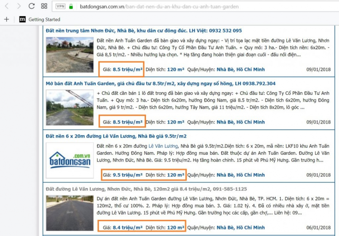Click thumbnail with barrier gate in second listing
The height and width of the screenshot is (236, 339).
tap(70, 107)
